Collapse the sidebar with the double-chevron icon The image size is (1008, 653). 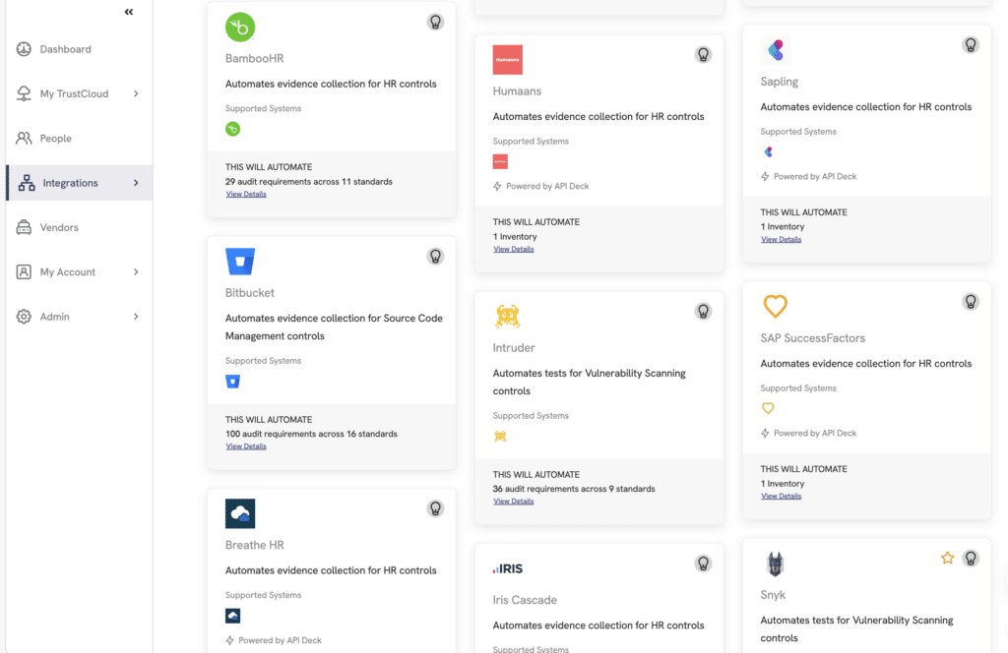point(129,12)
